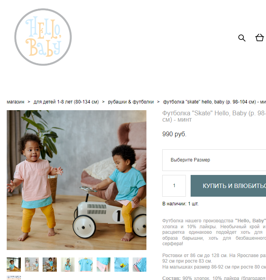Select seventh thumbnail, yellow embroidered patch detail
Screen dimensions: 266x280
pyautogui.click(x=122, y=265)
